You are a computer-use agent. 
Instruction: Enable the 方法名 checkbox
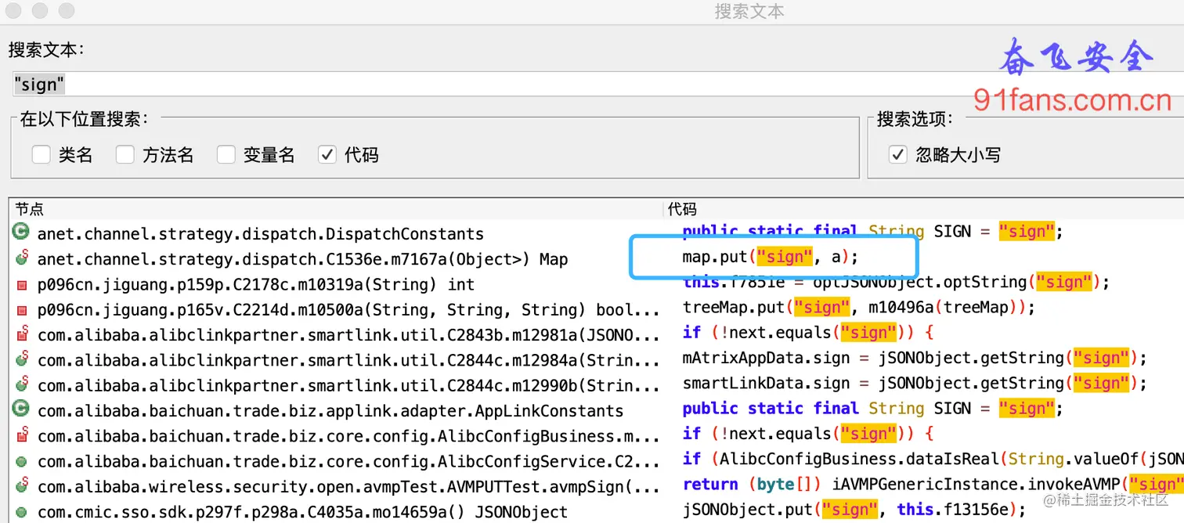125,155
